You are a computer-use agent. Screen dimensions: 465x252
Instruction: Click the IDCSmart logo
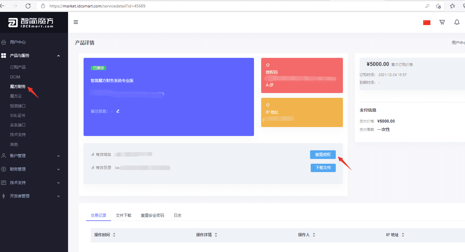pos(31,23)
